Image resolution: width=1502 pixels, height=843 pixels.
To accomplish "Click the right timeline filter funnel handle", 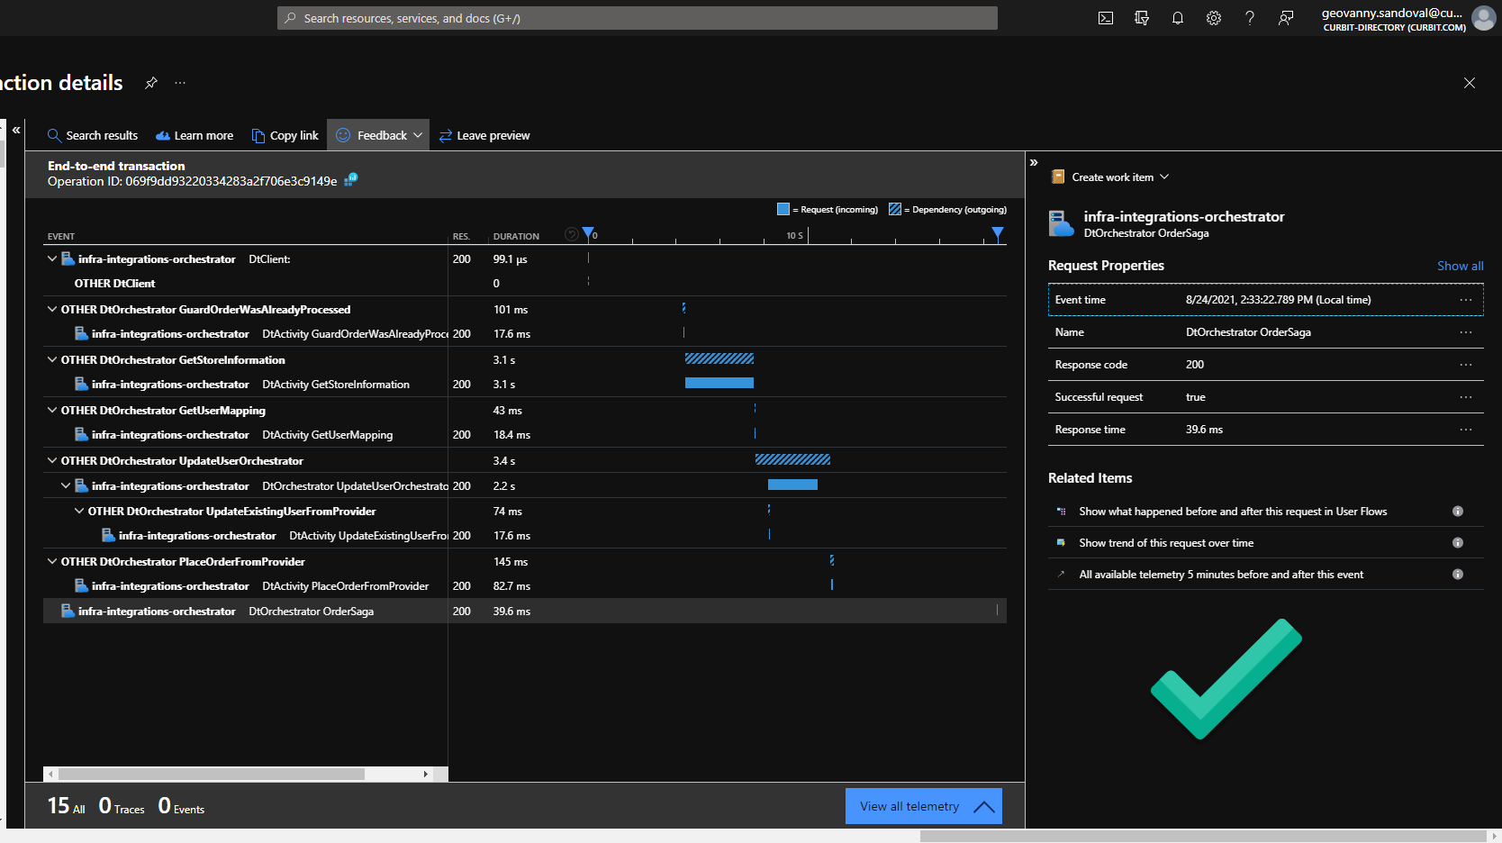I will pos(997,232).
